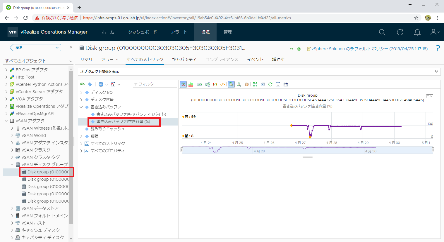The image size is (444, 242).
Task: Open the 管理 menu
Action: (x=228, y=32)
